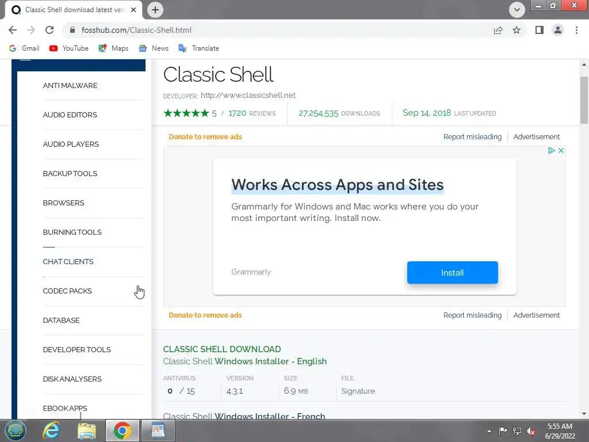Viewport: 589px width, 442px height.
Task: Open the Anti Malware category
Action: [70, 86]
